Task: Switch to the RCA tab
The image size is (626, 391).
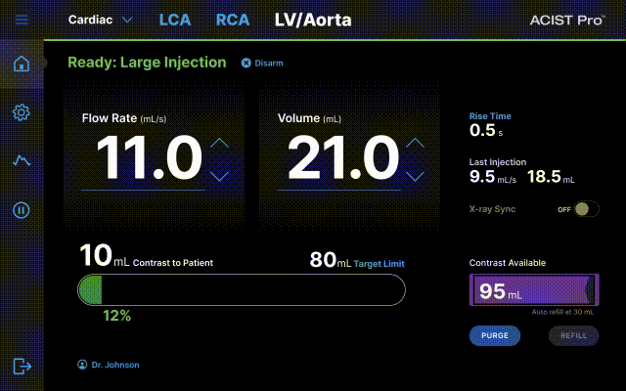Action: 233,20
